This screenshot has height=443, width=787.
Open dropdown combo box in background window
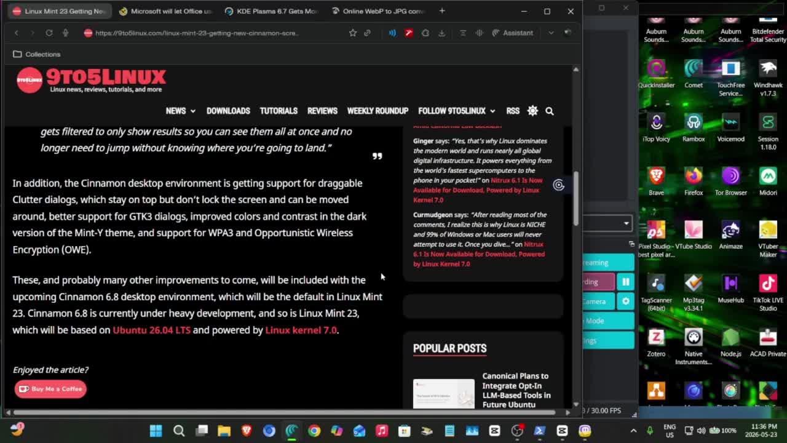click(x=608, y=223)
